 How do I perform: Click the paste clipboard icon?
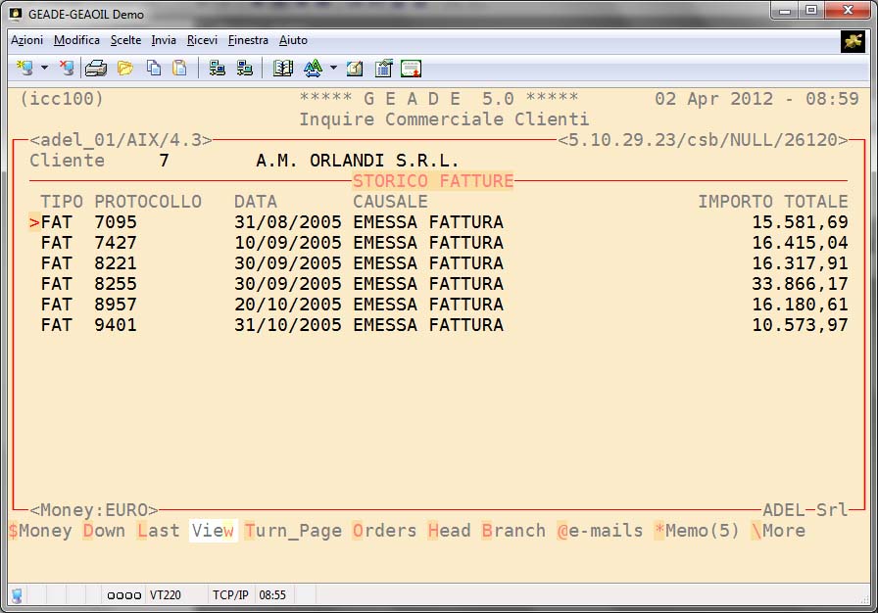click(x=179, y=68)
